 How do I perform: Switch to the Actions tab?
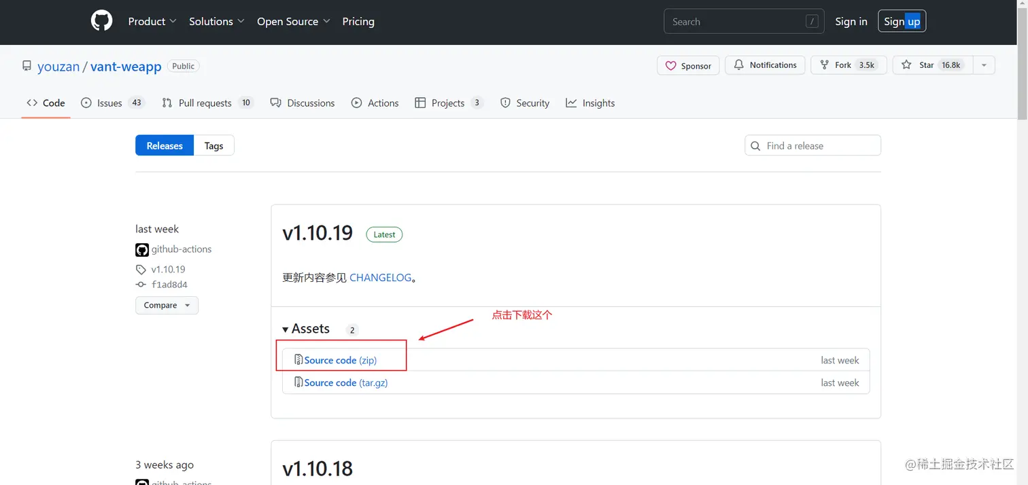click(375, 103)
